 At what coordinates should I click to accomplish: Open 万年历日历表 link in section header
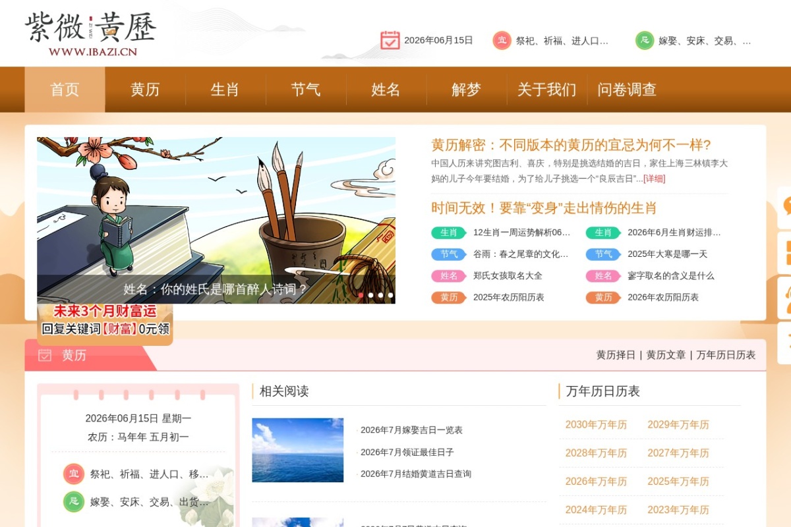tap(726, 355)
